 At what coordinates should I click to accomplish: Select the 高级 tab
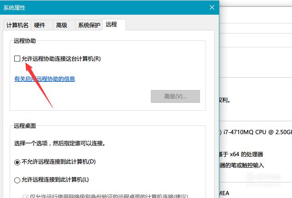(x=64, y=25)
